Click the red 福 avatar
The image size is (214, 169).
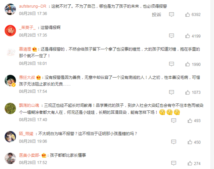coord(10,30)
